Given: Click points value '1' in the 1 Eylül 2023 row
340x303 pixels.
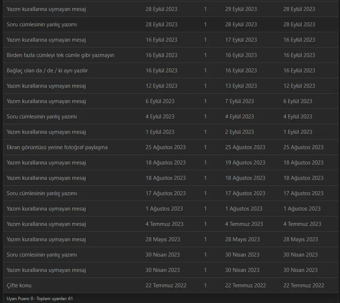Looking at the screenshot, I should point(205,132).
